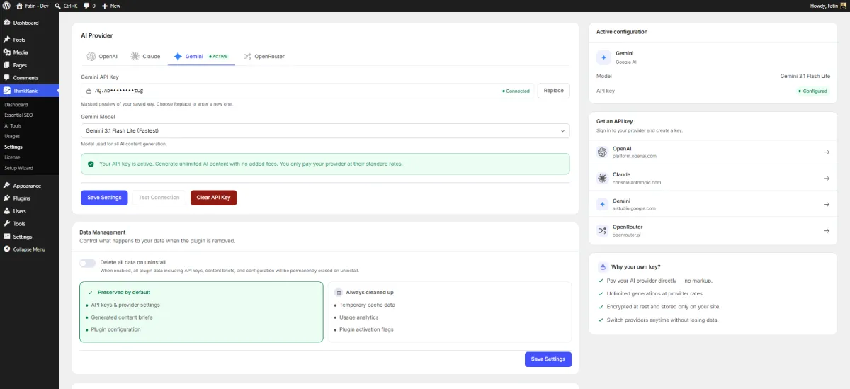
Task: Click the trash icon beside Always cleaned up
Action: pyautogui.click(x=339, y=292)
